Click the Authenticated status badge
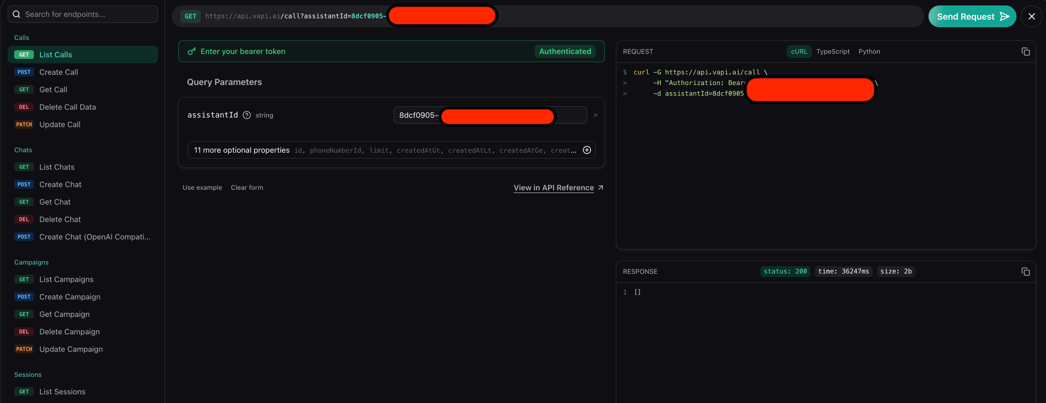Image resolution: width=1046 pixels, height=403 pixels. coord(565,51)
